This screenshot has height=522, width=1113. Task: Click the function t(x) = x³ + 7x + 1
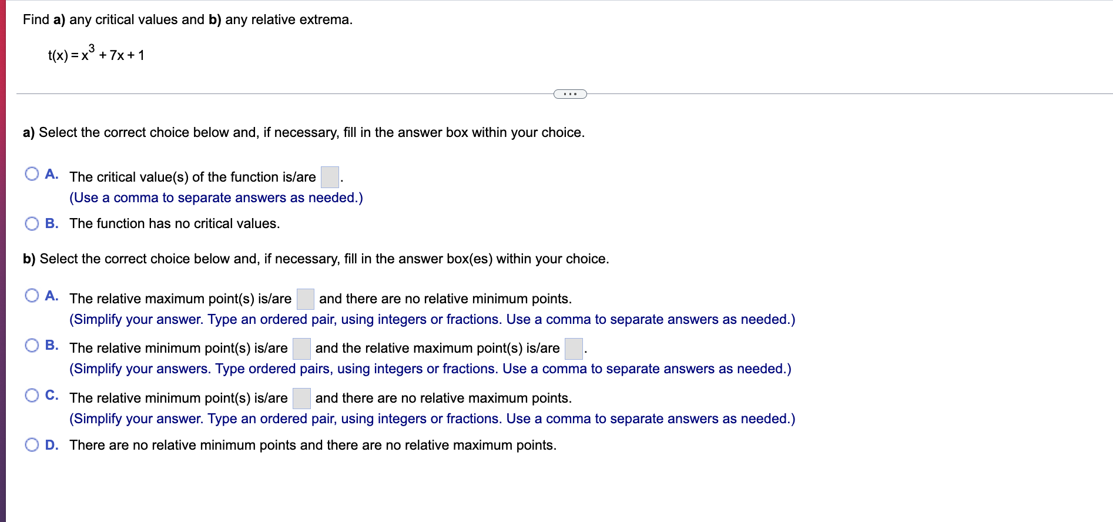pos(96,53)
